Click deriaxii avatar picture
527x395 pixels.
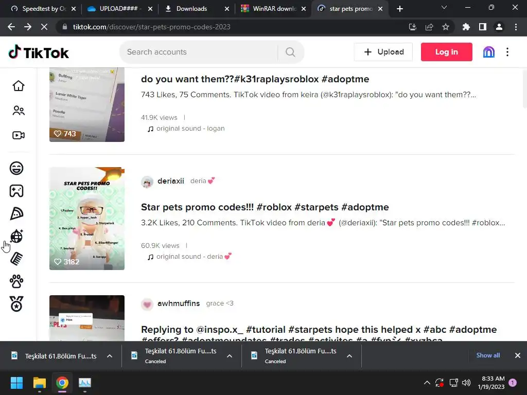click(x=147, y=182)
